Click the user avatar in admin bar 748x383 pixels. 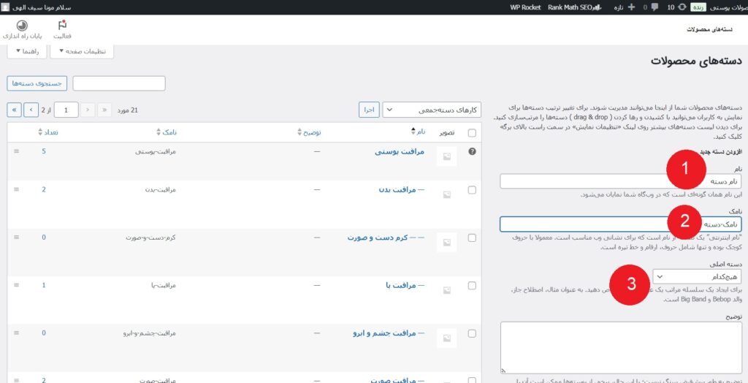(5, 7)
